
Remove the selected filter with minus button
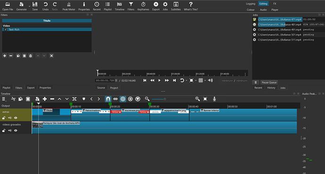pyautogui.click(x=11, y=56)
